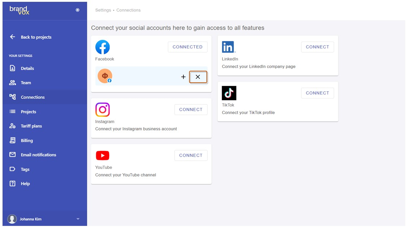Click the Facebook logo icon

coord(103,47)
